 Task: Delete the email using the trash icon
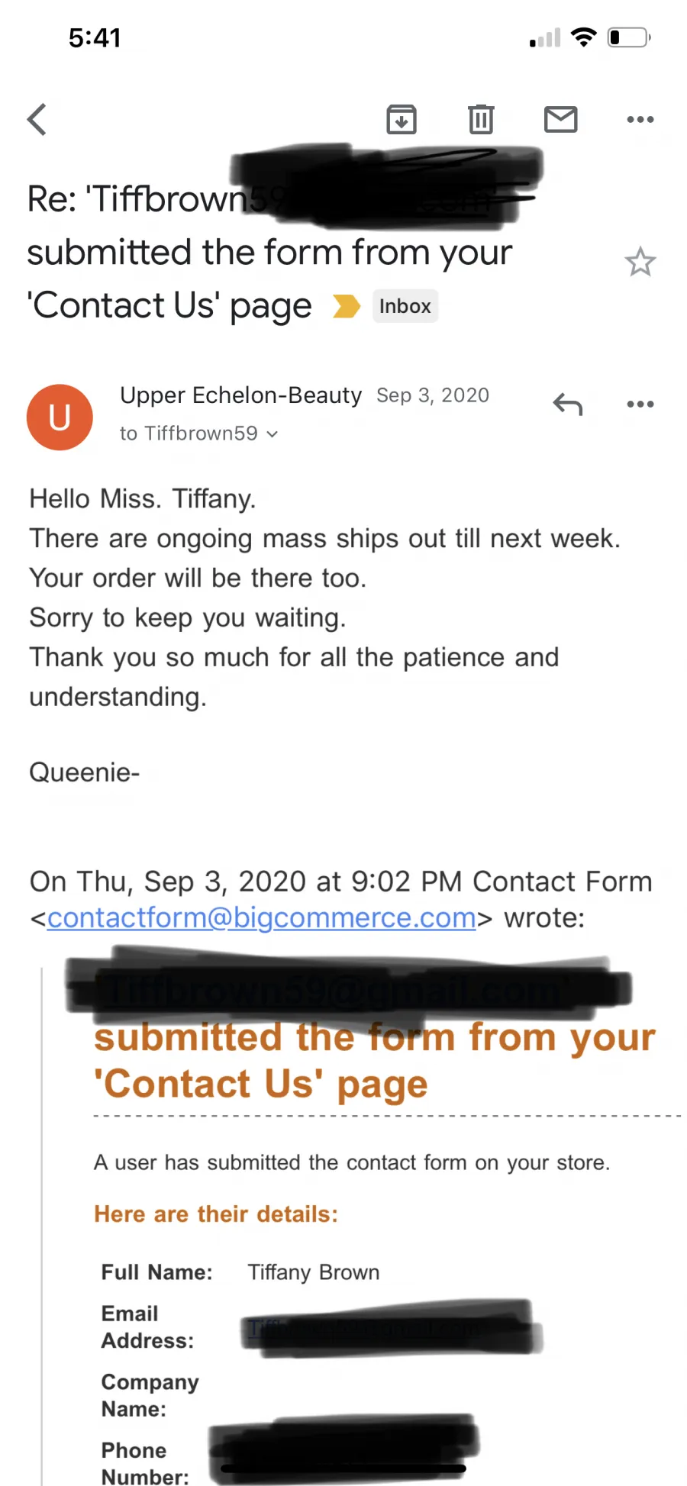pyautogui.click(x=481, y=119)
